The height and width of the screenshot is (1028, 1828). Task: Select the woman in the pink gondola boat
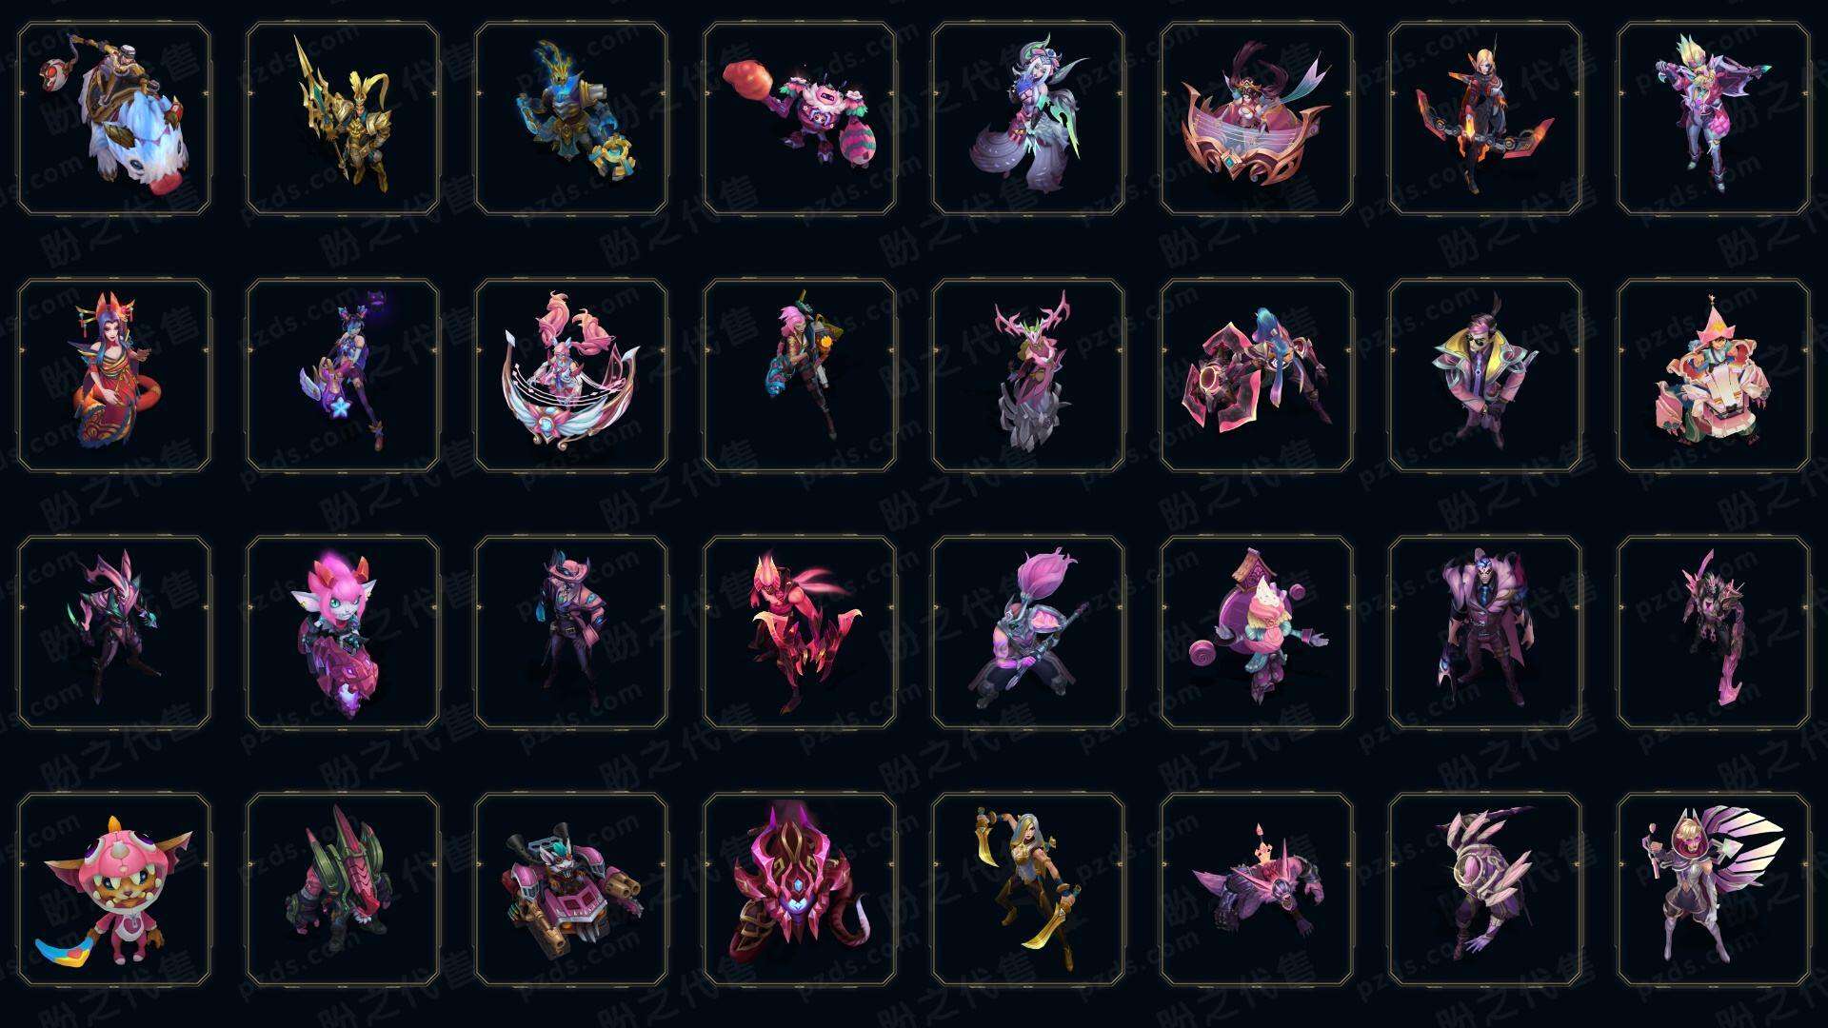click(x=1257, y=119)
